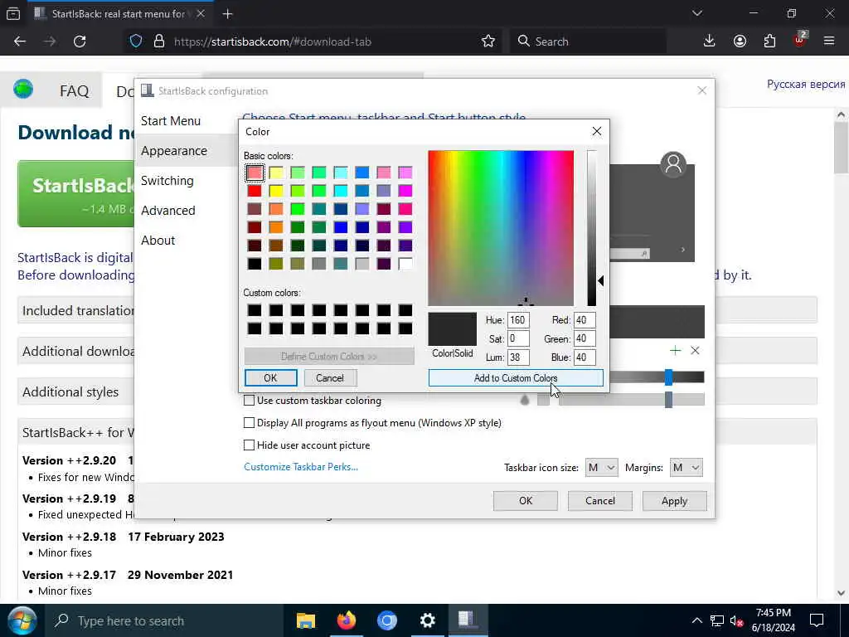Open the Taskbar icon size dropdown
The width and height of the screenshot is (849, 637).
[x=602, y=468]
